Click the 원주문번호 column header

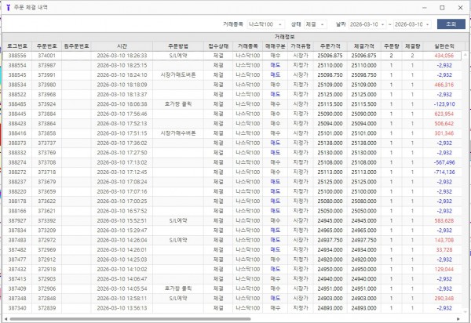[76, 46]
